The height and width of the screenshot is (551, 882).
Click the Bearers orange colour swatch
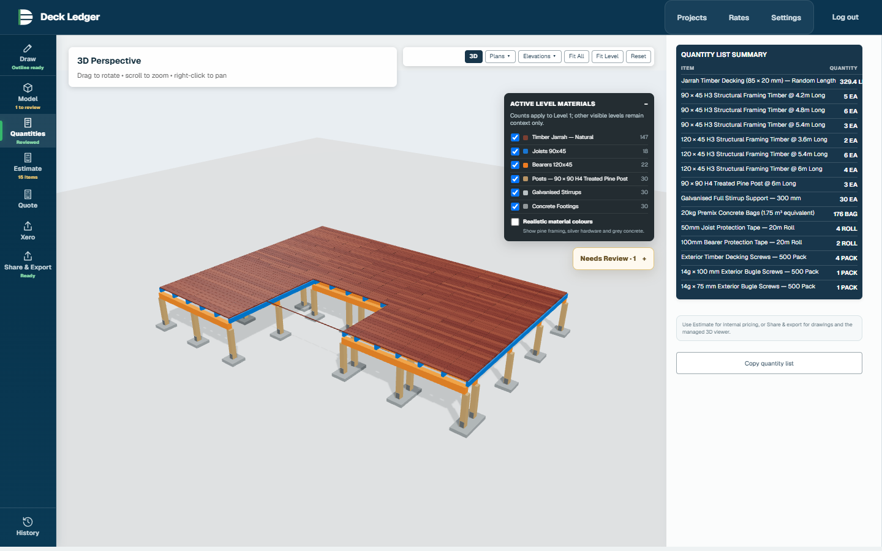click(526, 165)
